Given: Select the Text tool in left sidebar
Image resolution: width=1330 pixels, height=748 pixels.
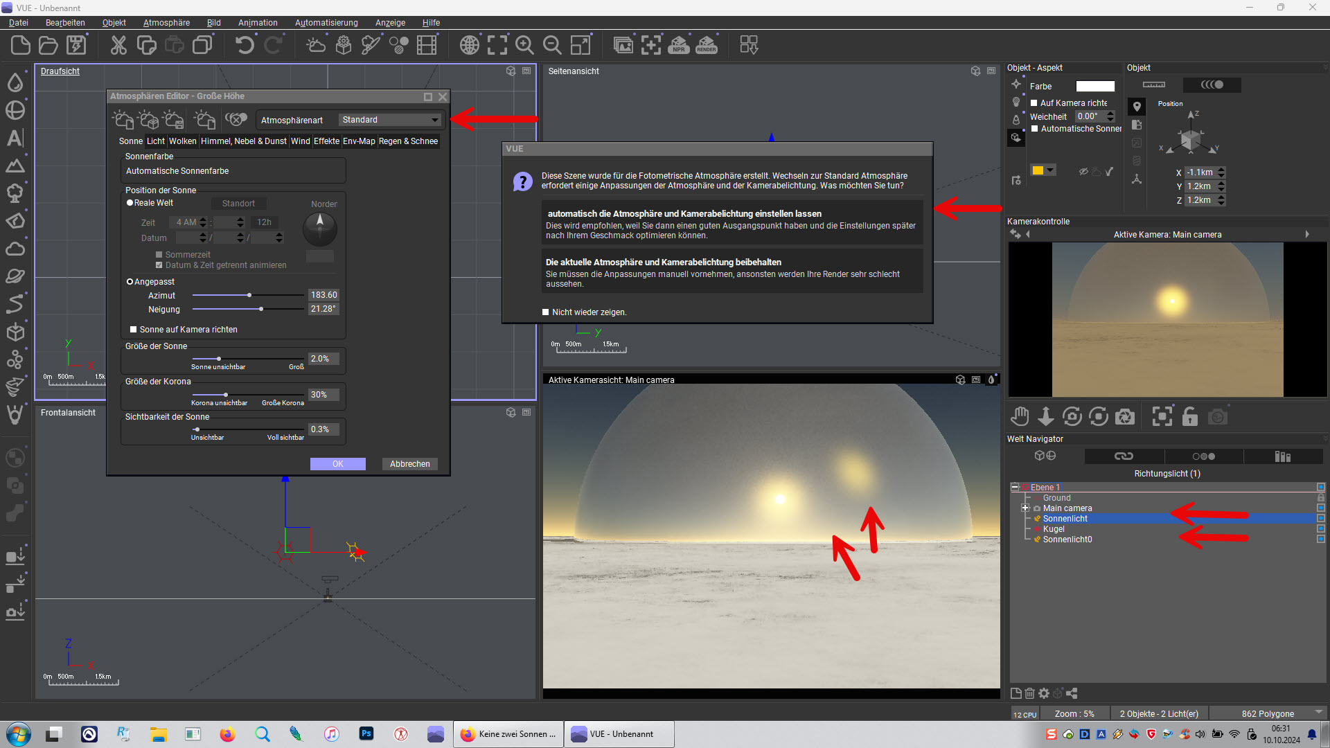Looking at the screenshot, I should point(15,138).
